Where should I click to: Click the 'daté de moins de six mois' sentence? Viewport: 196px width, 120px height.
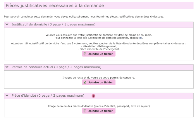point(99,35)
